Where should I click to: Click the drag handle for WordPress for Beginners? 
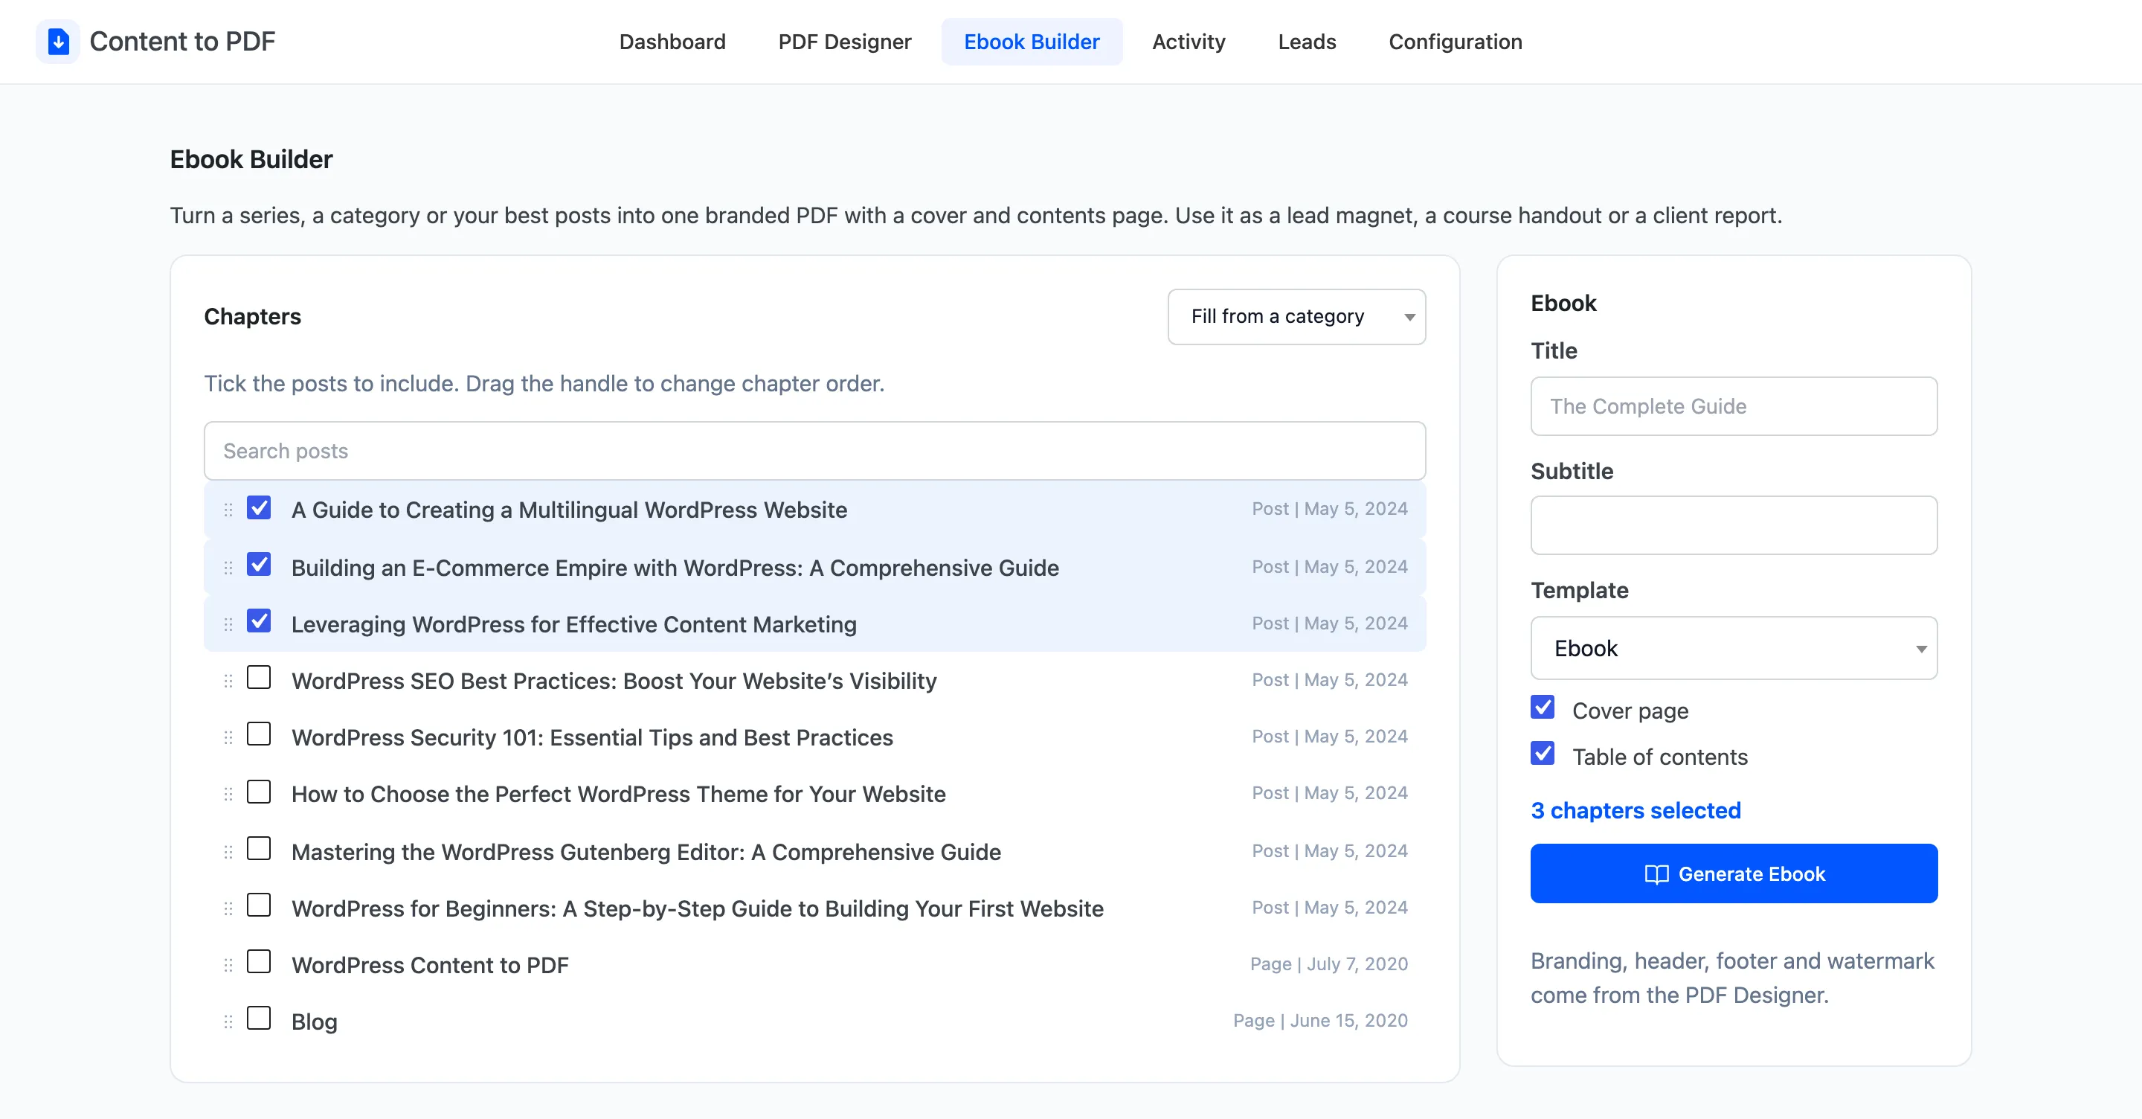pyautogui.click(x=228, y=908)
